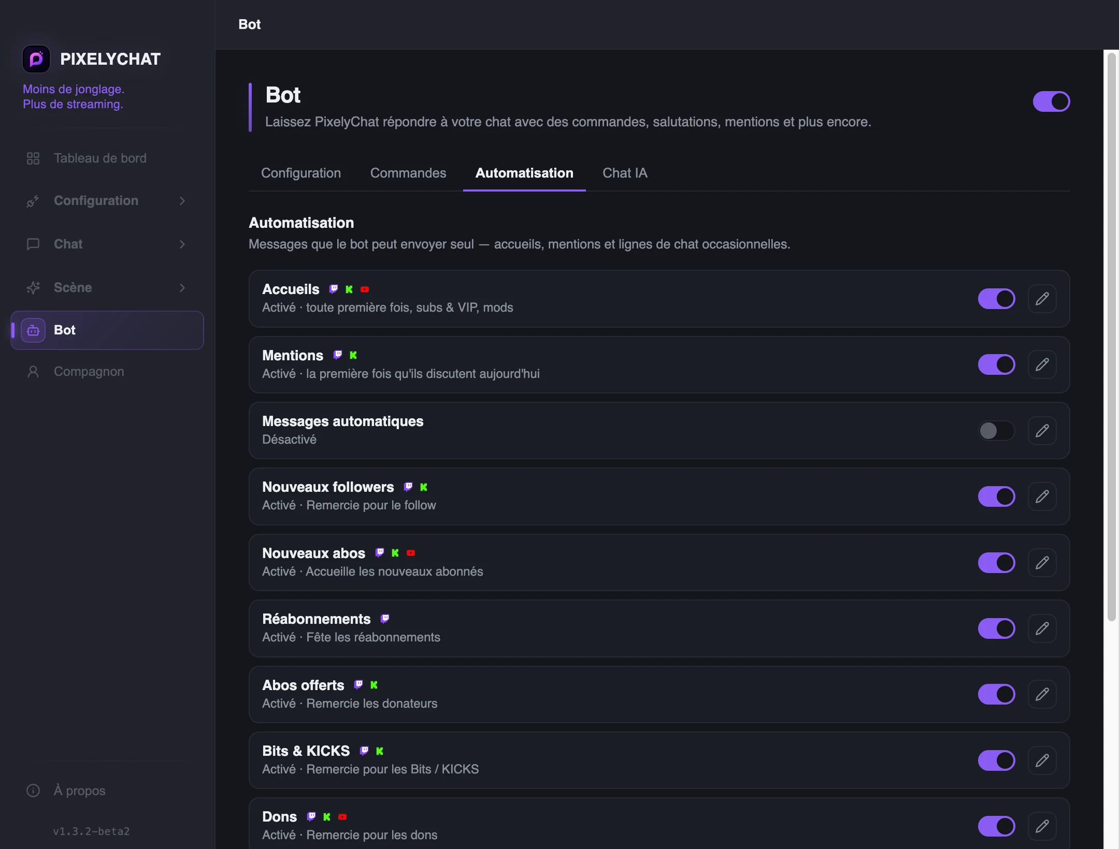Open the Scène sidebar section
This screenshot has height=849, width=1119.
click(x=107, y=288)
